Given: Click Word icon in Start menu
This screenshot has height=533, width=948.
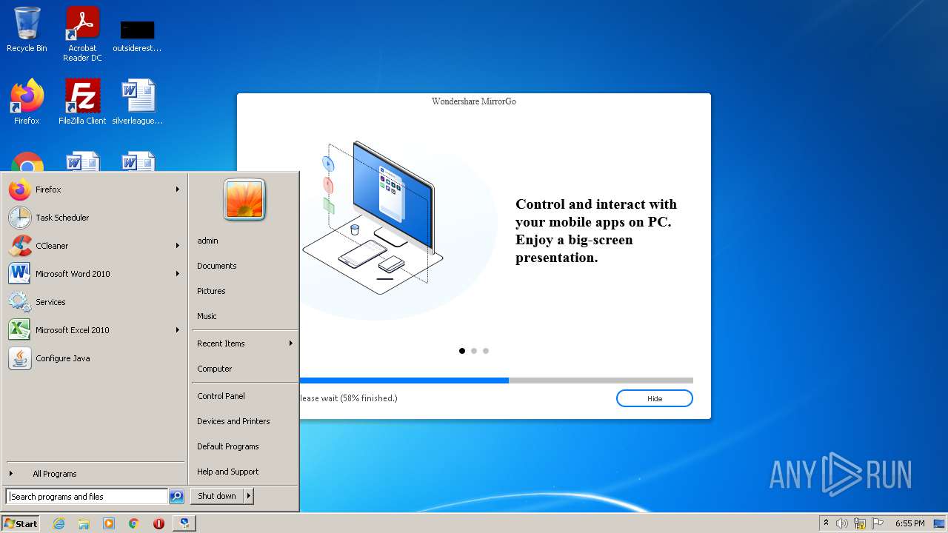Looking at the screenshot, I should 20,274.
